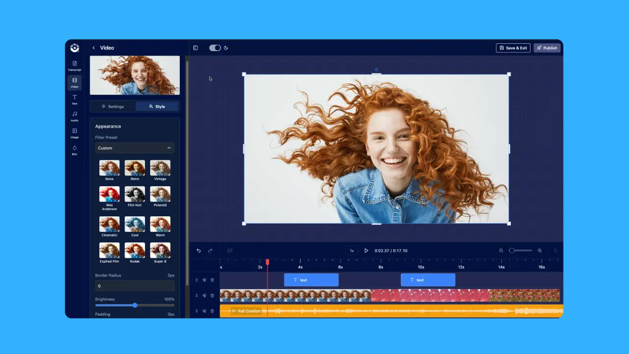629x354 pixels.
Task: Toggle the dark mode switch
Action: [215, 48]
